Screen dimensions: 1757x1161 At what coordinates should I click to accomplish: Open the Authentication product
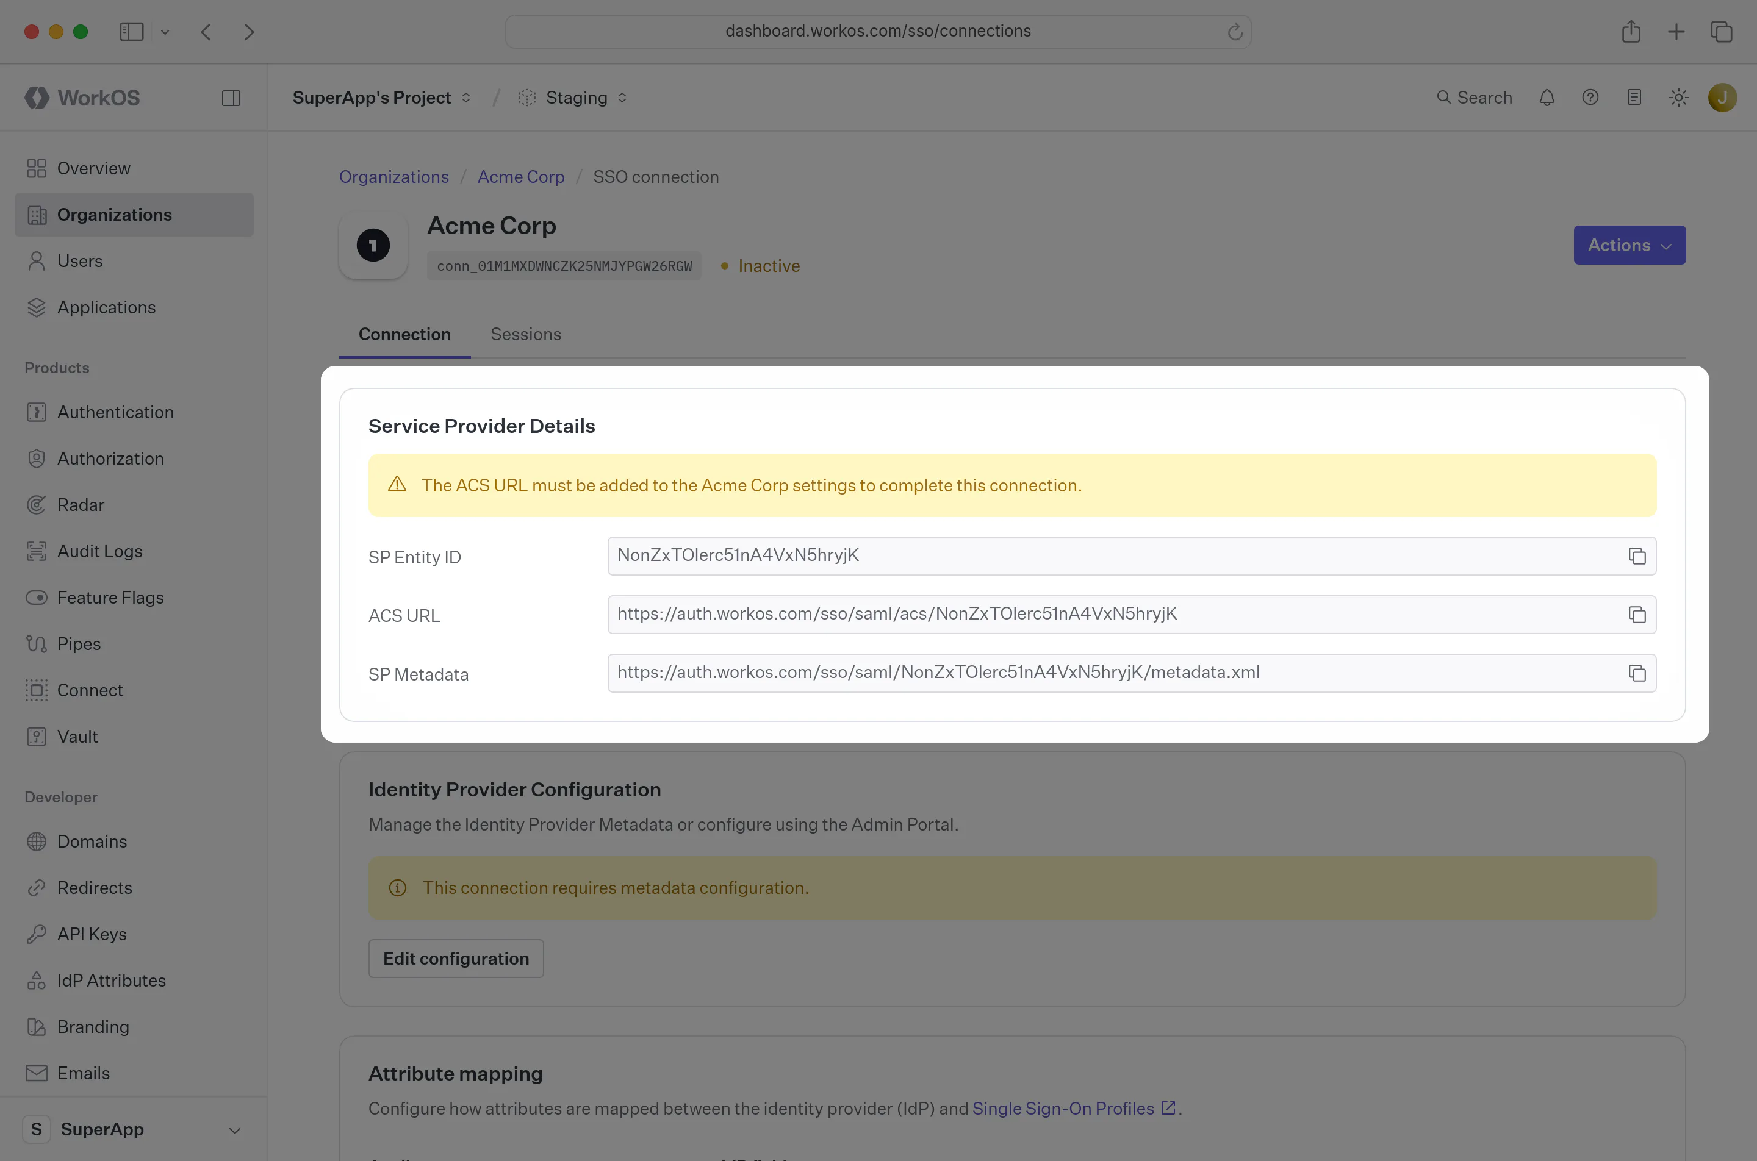[x=134, y=412]
